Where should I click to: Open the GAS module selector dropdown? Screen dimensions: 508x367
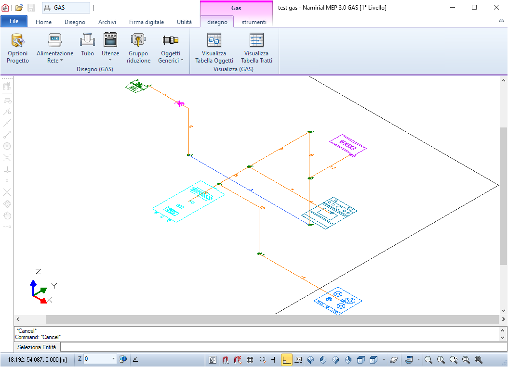point(66,7)
